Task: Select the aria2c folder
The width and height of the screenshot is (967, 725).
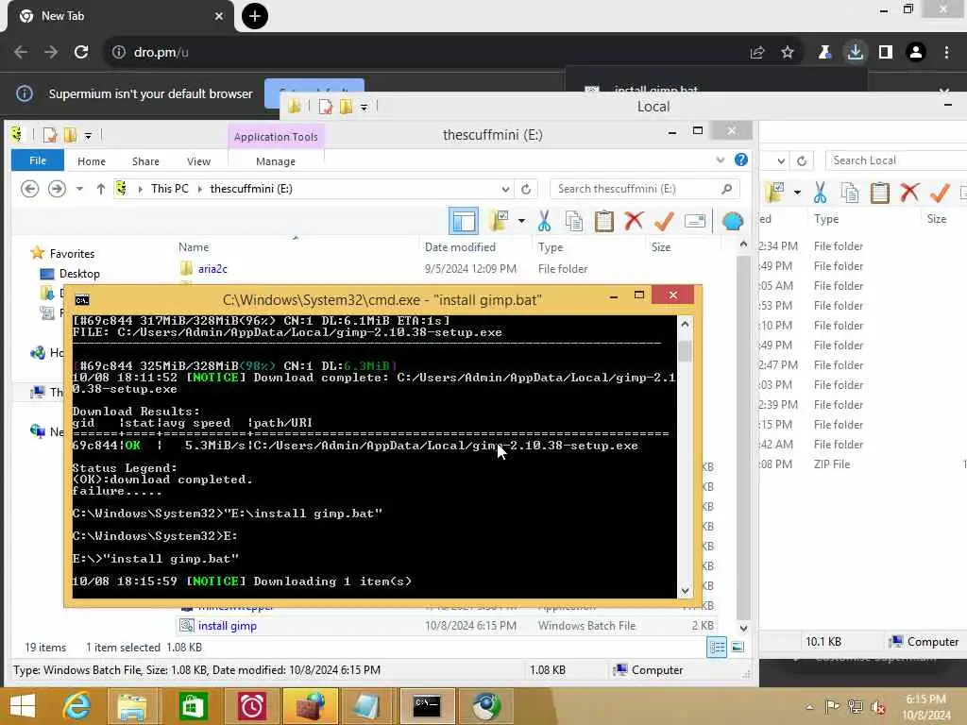Action: (212, 269)
